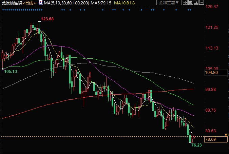Click the 104.80 highlighted price tag
Screen dimensions: 229x154
coord(211,73)
